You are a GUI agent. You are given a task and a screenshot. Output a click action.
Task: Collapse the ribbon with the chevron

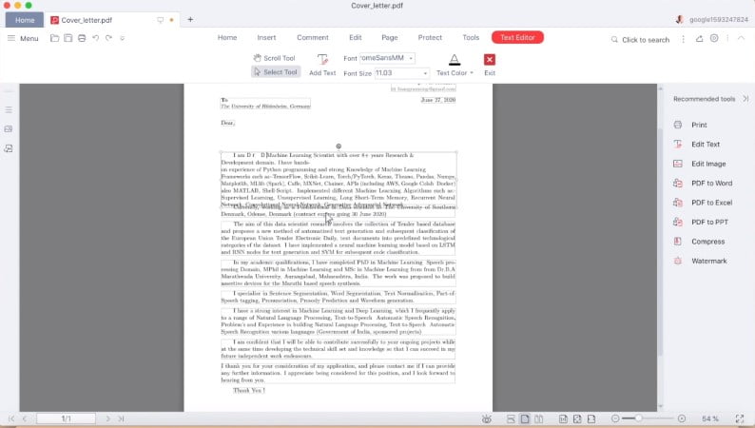(741, 38)
